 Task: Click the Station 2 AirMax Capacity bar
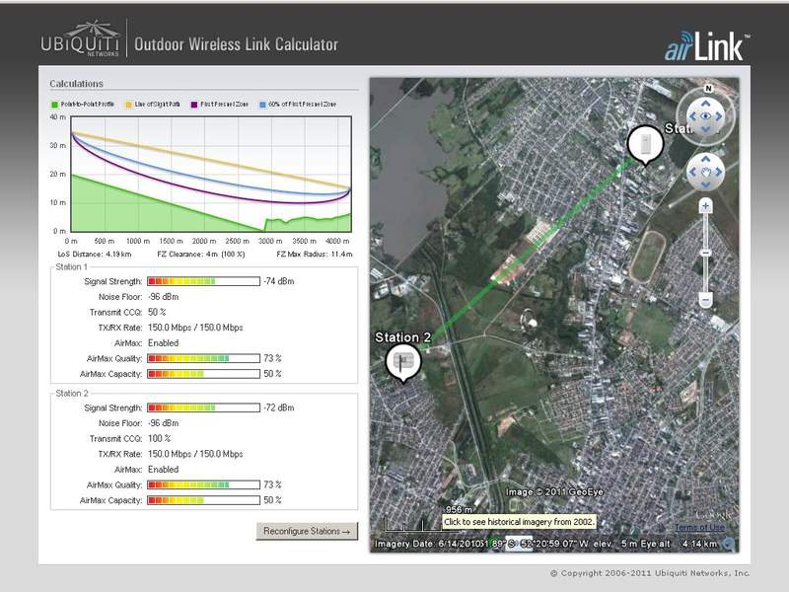coord(204,500)
